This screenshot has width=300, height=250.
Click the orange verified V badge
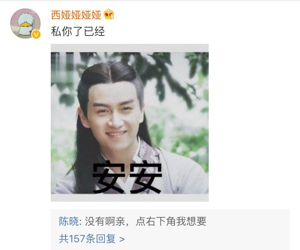coord(36,34)
